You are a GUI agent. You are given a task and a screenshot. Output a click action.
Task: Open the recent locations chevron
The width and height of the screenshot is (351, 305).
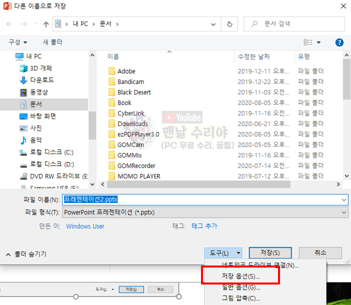coord(35,23)
